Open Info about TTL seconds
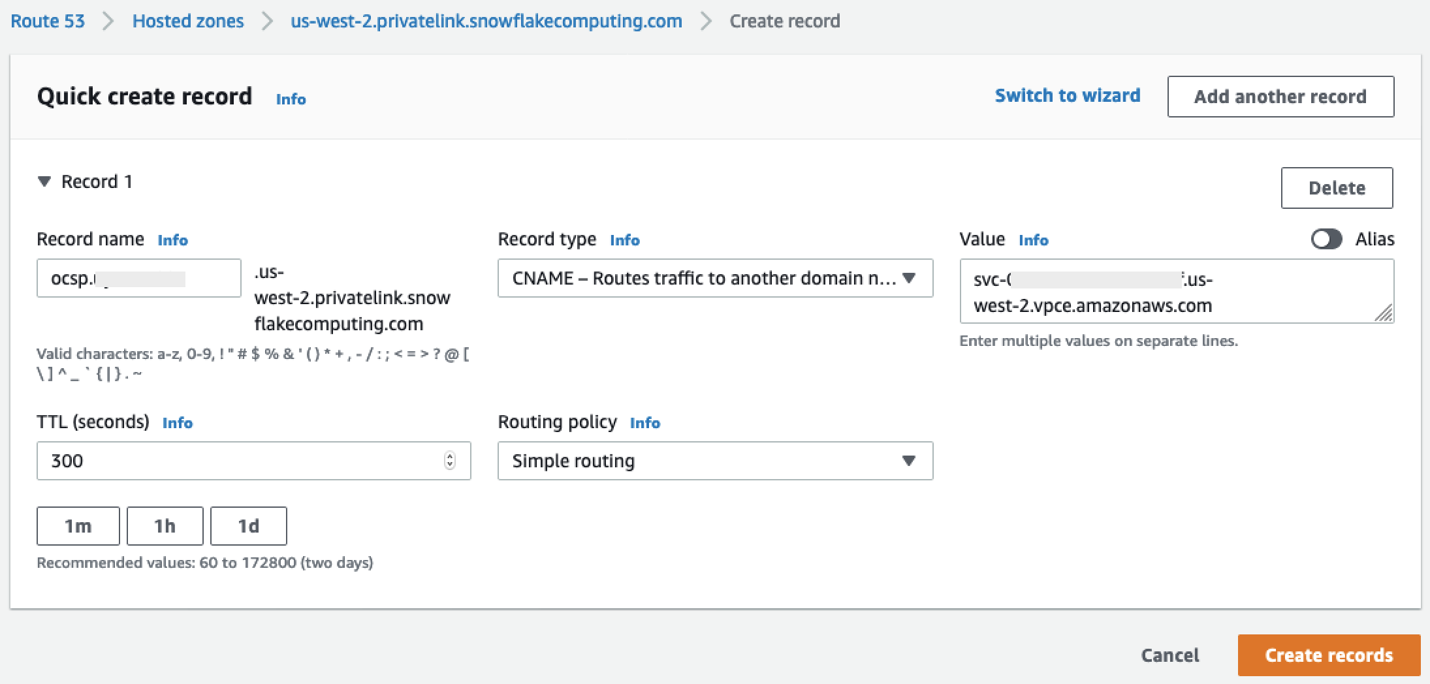Viewport: 1430px width, 684px height. [x=178, y=422]
